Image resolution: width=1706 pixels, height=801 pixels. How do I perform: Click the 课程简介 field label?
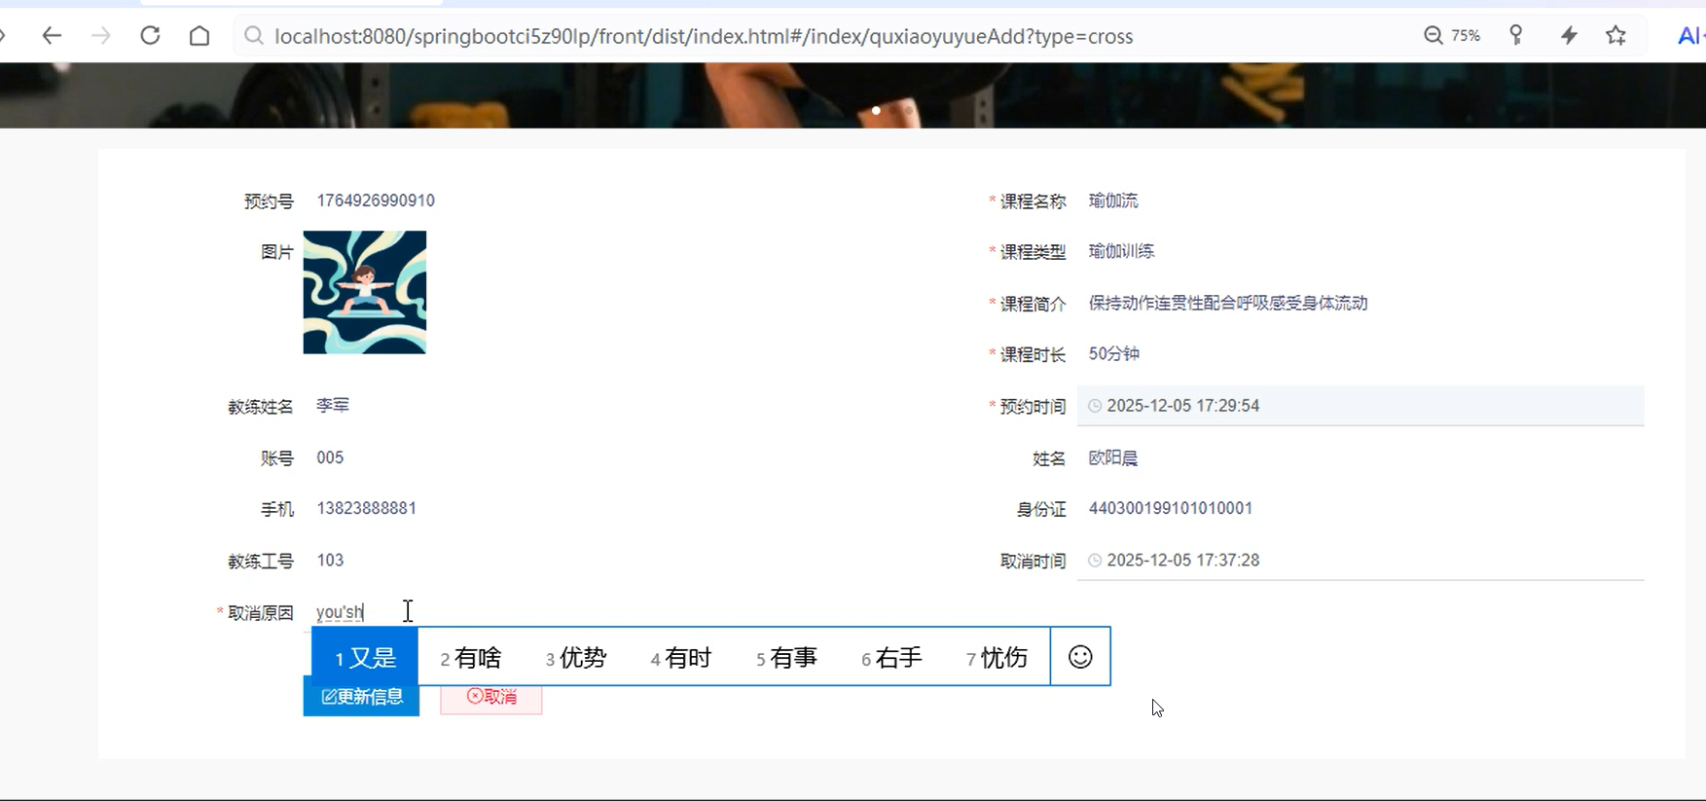[x=1034, y=304]
